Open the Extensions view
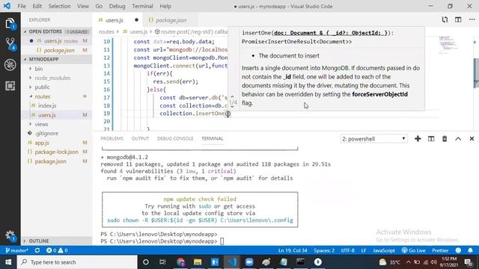479x269 pixels. coord(10,86)
